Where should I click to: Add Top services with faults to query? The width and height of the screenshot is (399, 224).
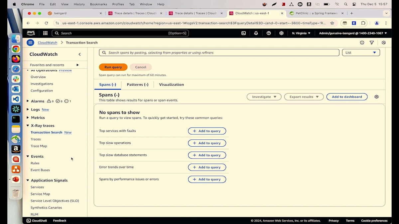coord(207,131)
